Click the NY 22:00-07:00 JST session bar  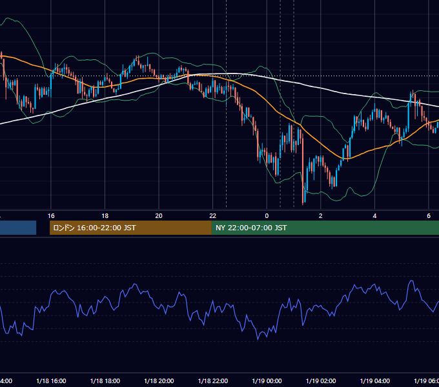point(325,228)
